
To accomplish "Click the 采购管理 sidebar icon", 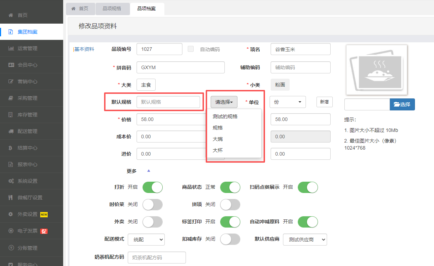I will tap(11, 98).
